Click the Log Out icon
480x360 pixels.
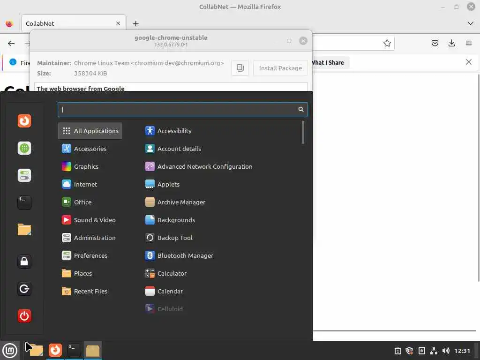point(24,289)
